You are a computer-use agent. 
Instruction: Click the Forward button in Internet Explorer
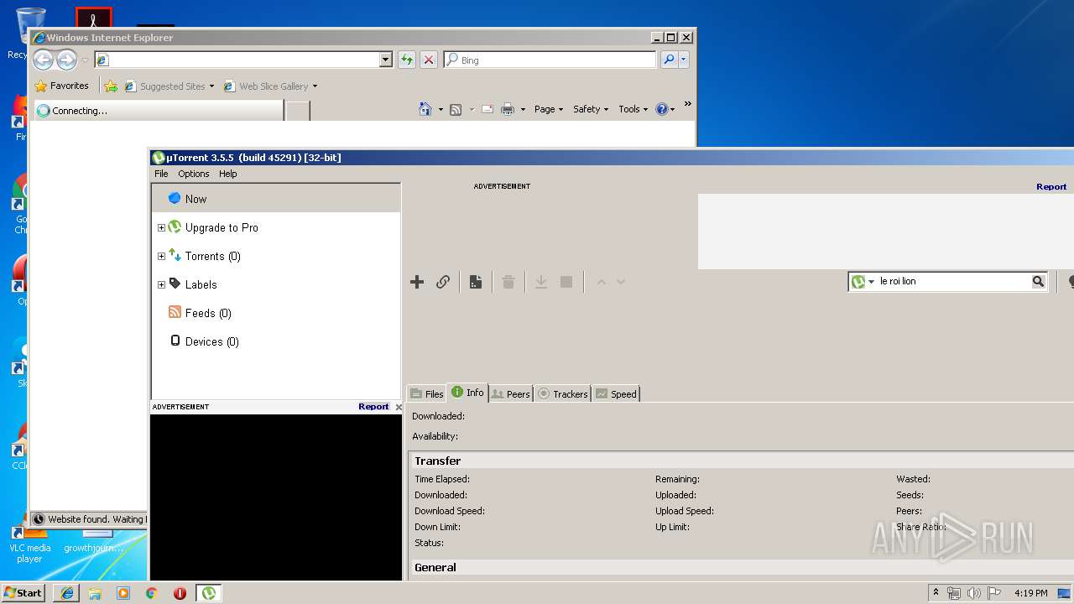click(x=66, y=60)
